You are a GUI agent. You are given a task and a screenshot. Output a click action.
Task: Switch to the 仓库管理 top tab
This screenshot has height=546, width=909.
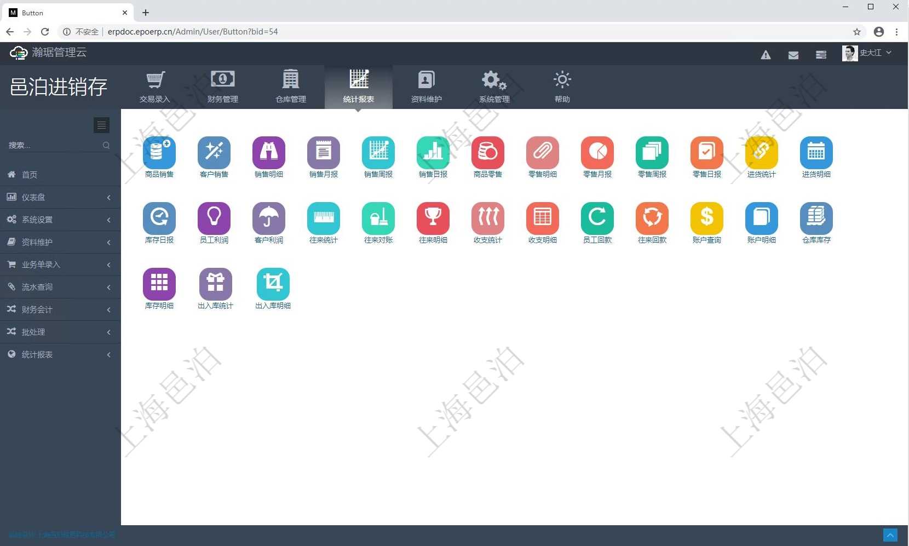pyautogui.click(x=290, y=87)
